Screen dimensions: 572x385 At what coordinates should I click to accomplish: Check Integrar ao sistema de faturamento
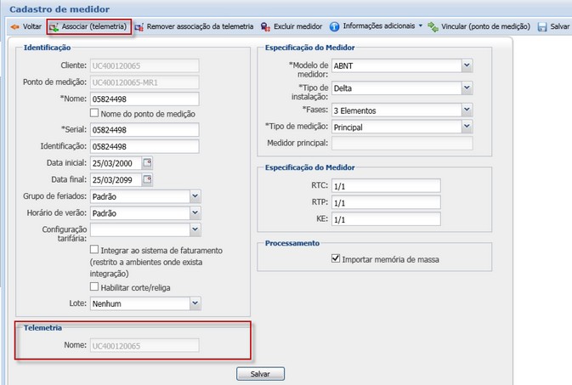94,251
